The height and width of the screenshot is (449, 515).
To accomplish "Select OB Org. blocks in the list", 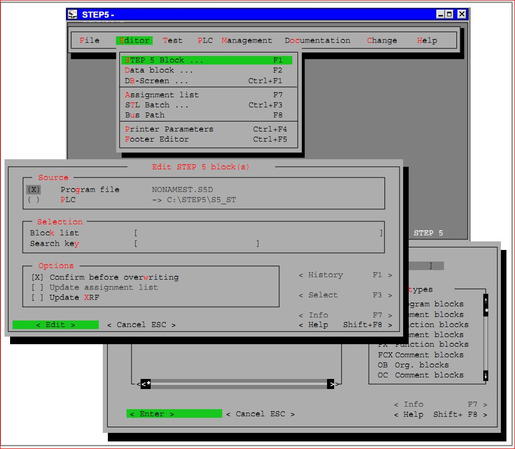I will [413, 365].
